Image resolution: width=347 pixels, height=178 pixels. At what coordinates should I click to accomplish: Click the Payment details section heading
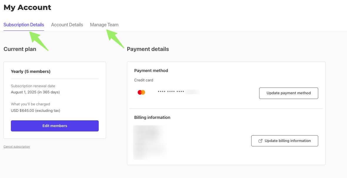148,49
